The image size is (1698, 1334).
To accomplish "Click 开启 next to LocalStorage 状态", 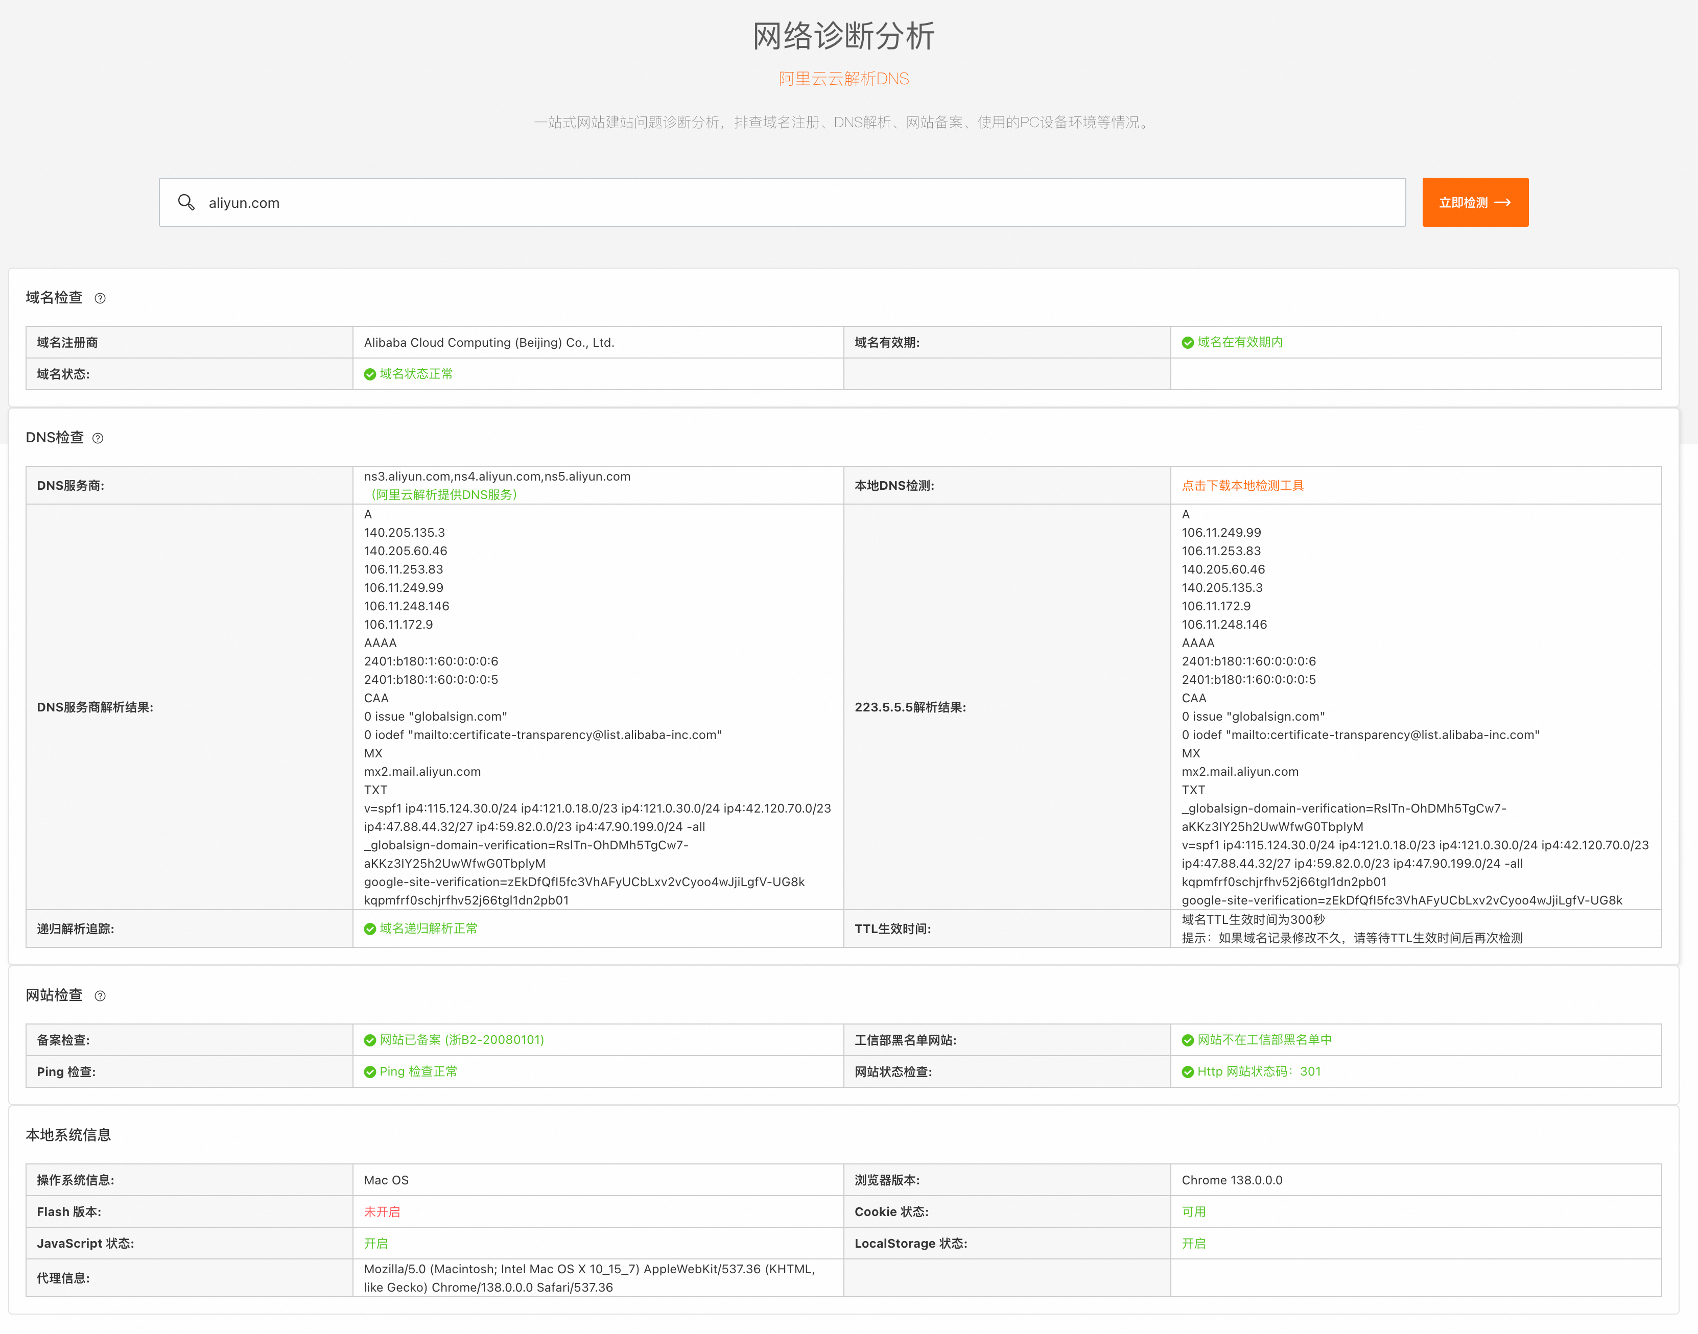I will (1193, 1244).
